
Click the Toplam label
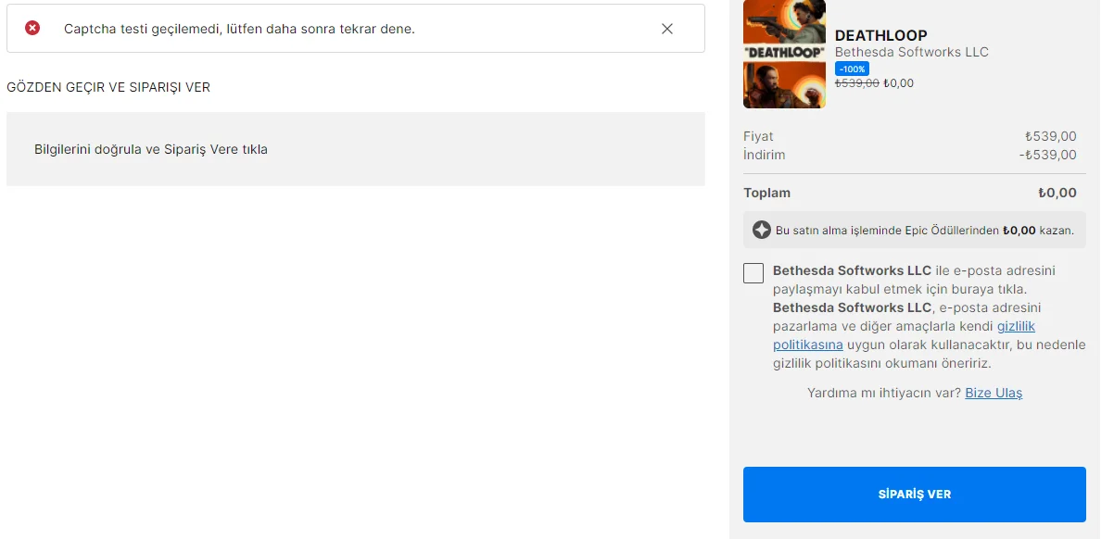point(767,193)
